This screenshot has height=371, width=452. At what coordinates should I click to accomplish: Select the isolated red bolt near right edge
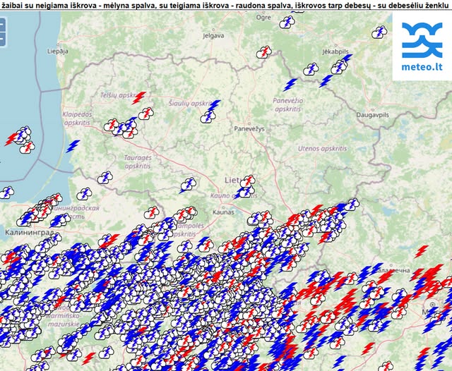click(422, 250)
